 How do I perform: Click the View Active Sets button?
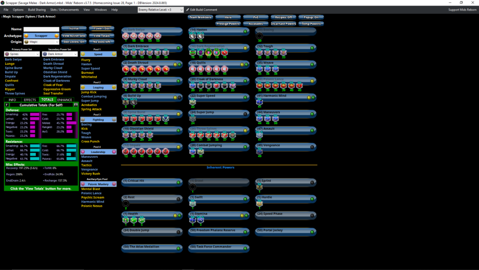(74, 35)
